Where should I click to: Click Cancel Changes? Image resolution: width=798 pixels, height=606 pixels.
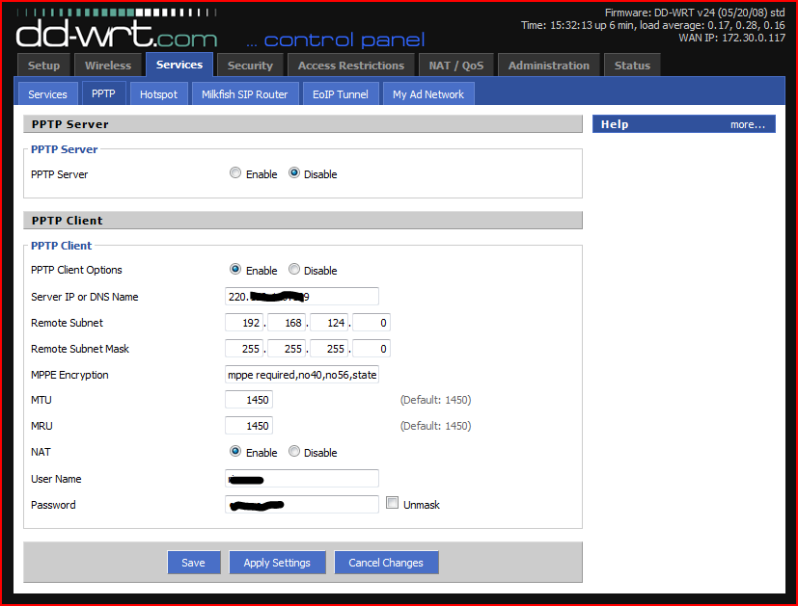pos(386,563)
